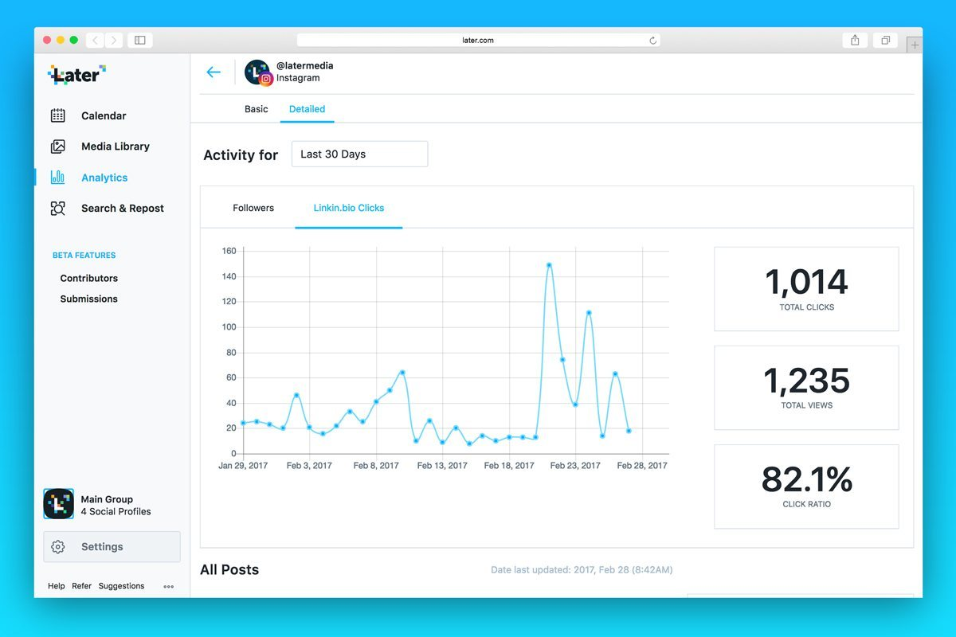
Task: Click the Refer link
Action: 82,586
